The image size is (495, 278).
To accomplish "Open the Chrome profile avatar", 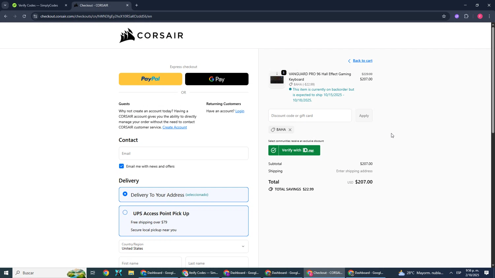I will (x=480, y=16).
